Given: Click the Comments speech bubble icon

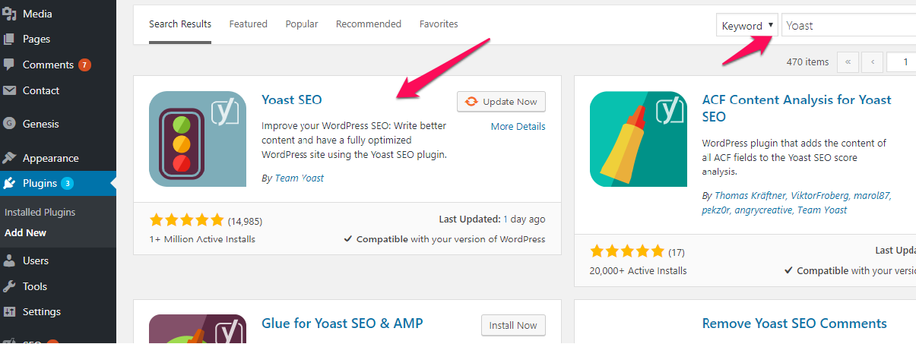Looking at the screenshot, I should (9, 65).
